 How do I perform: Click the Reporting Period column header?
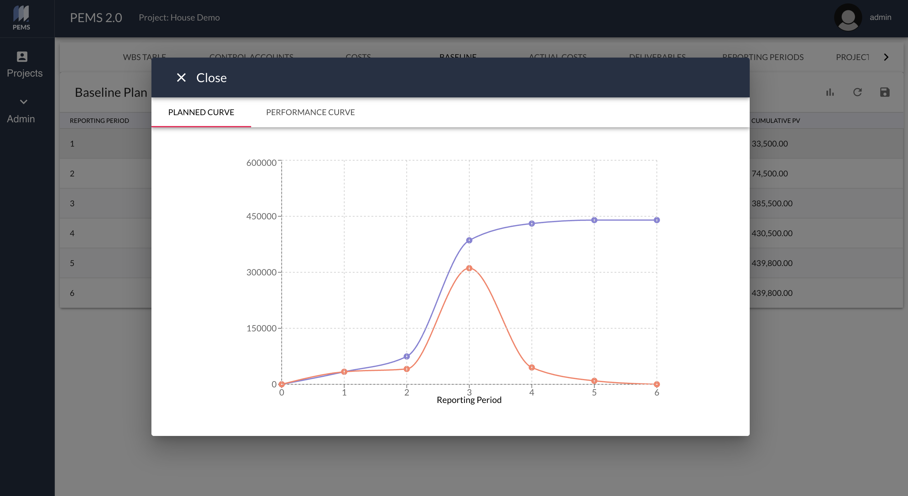99,120
